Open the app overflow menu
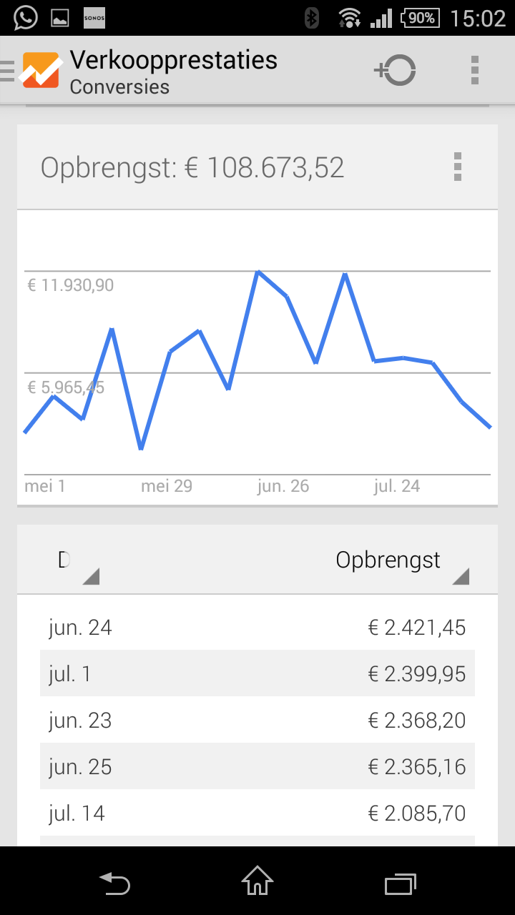The width and height of the screenshot is (515, 915). coord(474,71)
